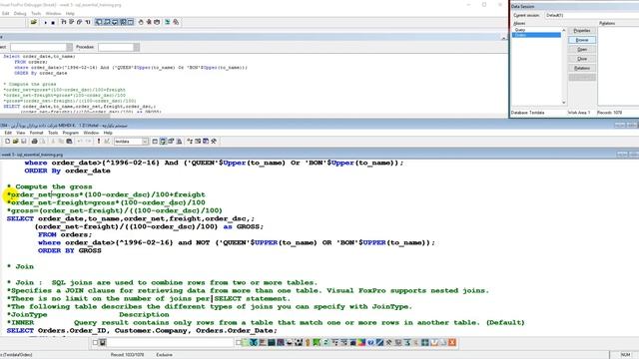Toggle the Watch window icon in debugger
The height and width of the screenshot is (359, 639).
[107, 22]
